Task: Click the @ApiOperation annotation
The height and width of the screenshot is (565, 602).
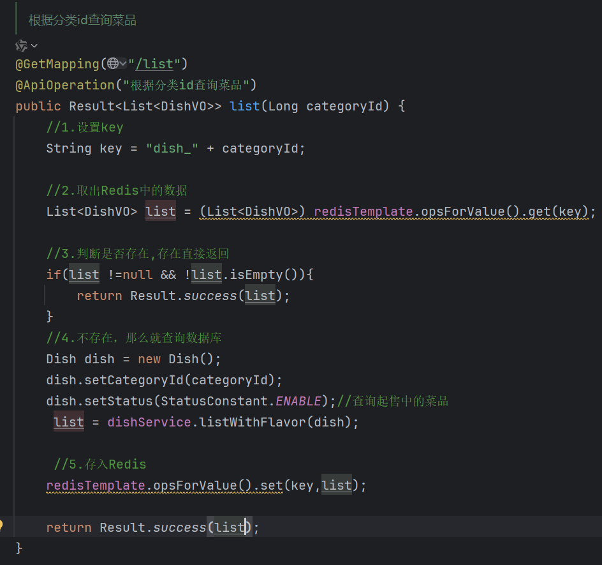Action: point(65,85)
